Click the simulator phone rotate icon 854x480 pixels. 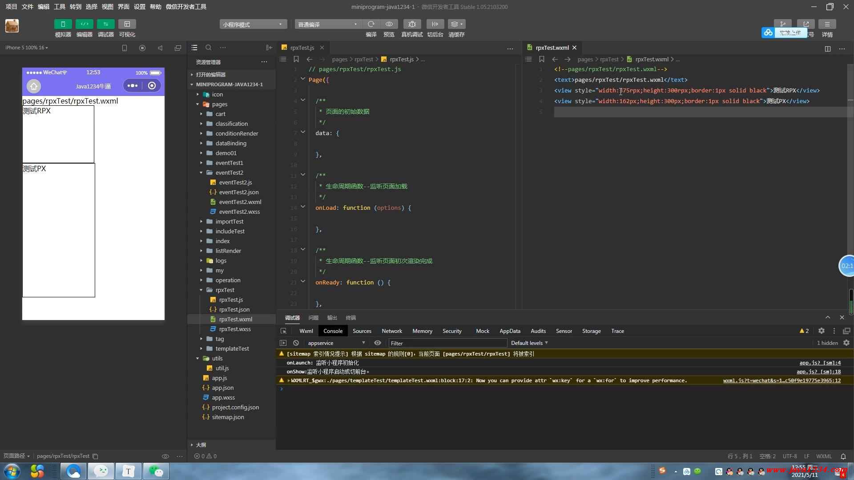click(x=125, y=48)
